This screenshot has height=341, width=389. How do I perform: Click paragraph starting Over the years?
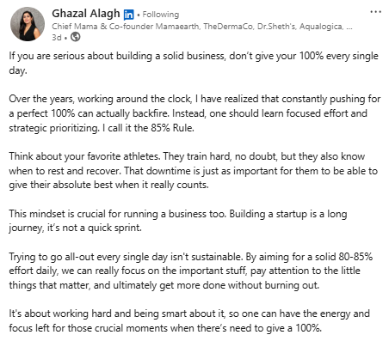point(194,113)
